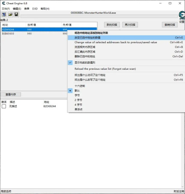The width and height of the screenshot is (185, 194).
Task: Click the scan progress bar
Action: point(99,16)
